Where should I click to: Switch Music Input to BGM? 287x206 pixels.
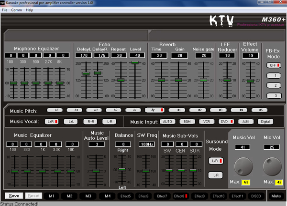[x=186, y=122]
